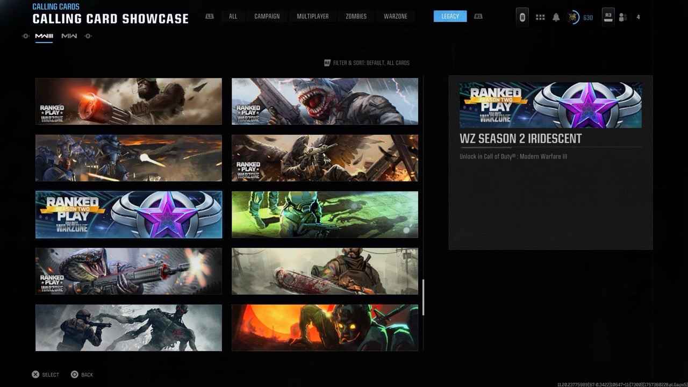Select the Legacy tab

pyautogui.click(x=450, y=17)
